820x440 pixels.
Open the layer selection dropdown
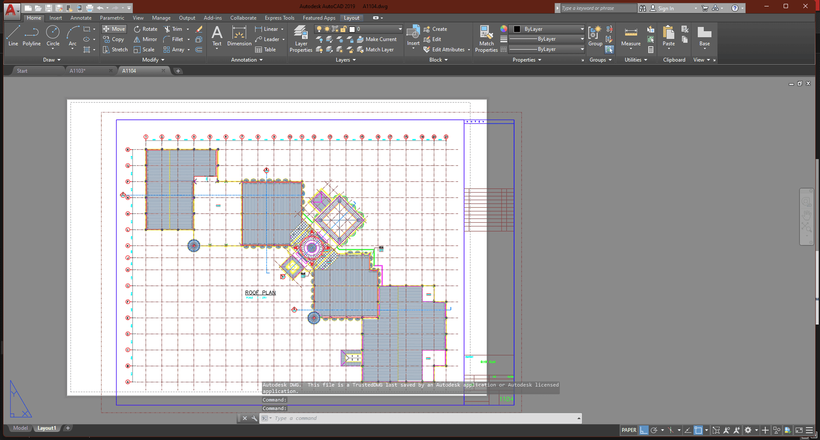359,29
